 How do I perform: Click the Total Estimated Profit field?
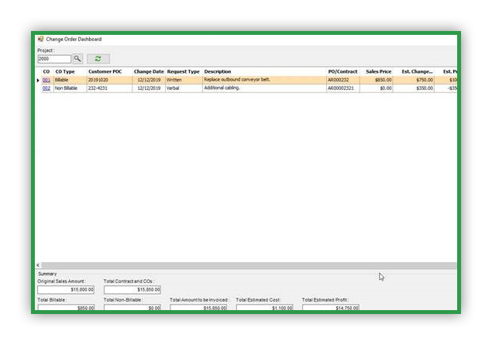(x=331, y=307)
